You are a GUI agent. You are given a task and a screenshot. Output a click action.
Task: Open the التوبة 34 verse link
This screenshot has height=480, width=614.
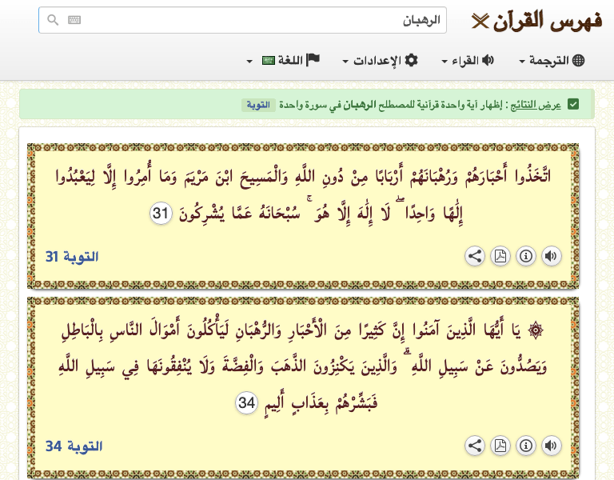point(74,446)
